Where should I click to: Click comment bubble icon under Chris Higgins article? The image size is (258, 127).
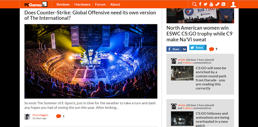pyautogui.click(x=58, y=116)
